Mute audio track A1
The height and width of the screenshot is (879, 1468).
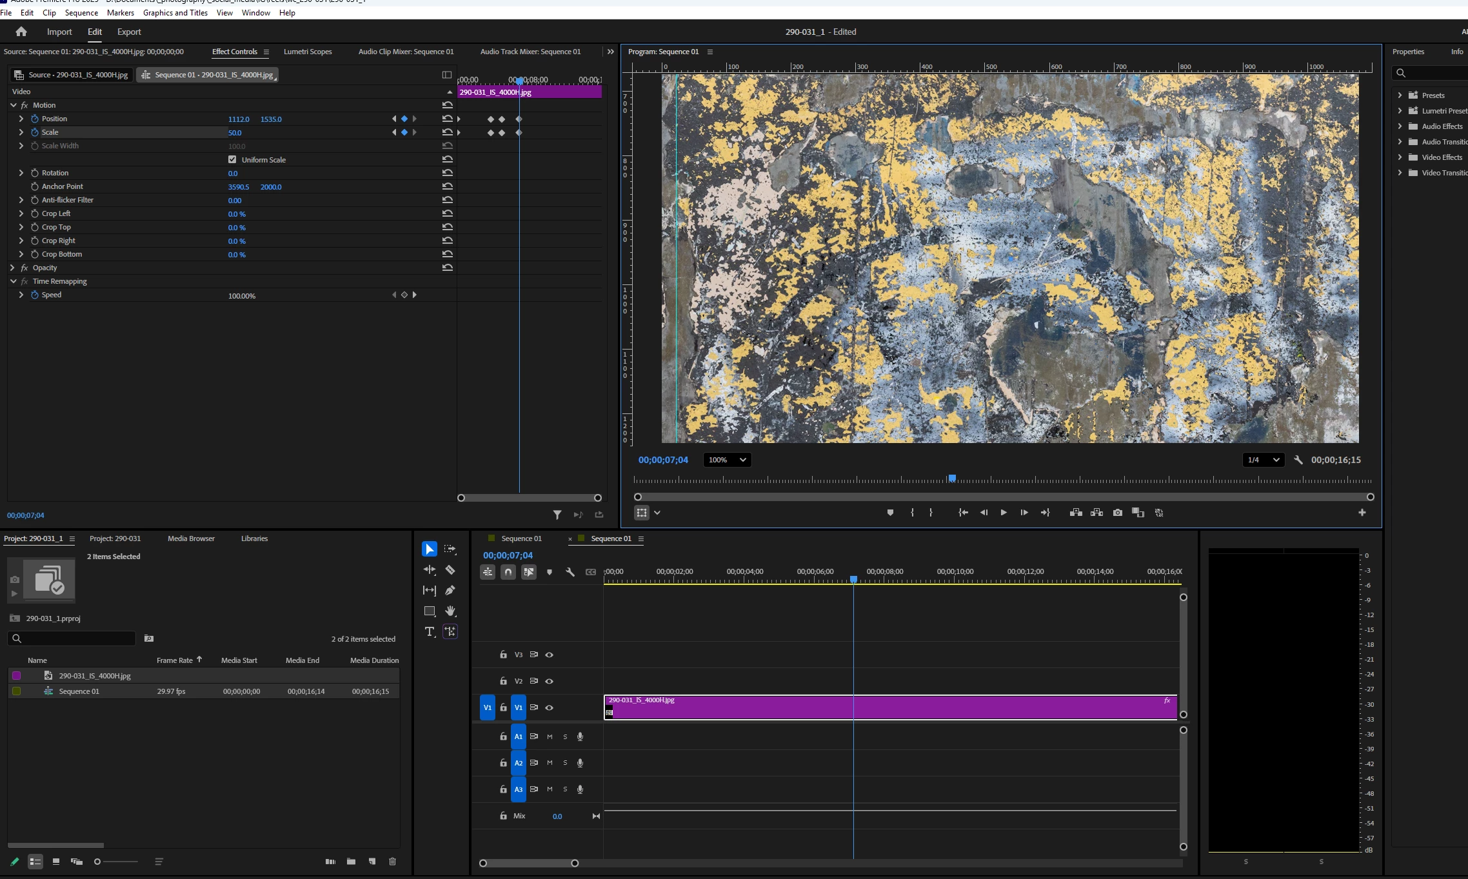(x=550, y=736)
